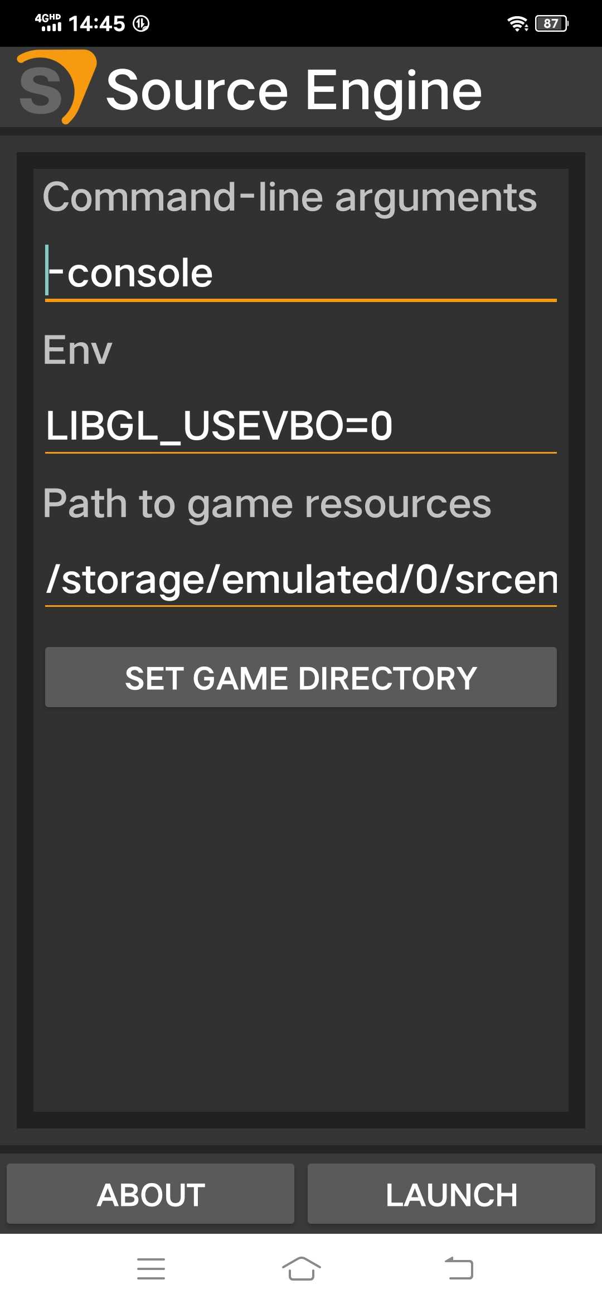Image resolution: width=602 pixels, height=1304 pixels.
Task: Tap the empty panel below Set Game Directory
Action: coord(301,908)
